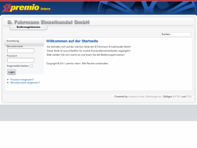Open the Bedienungshinweise menu tab
Viewport: 197px width, 148px height.
tap(28, 27)
